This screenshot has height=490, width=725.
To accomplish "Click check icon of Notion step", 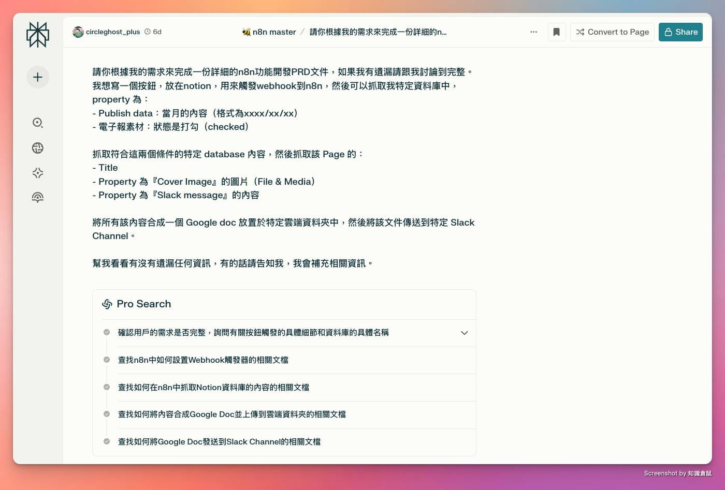I will coord(107,387).
